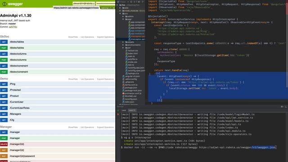Click the GET badge of /Protected

click(x=4, y=90)
